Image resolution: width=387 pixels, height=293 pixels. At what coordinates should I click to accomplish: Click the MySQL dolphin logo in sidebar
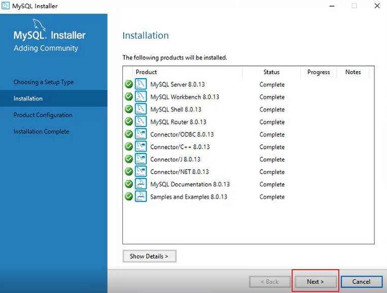click(x=39, y=25)
